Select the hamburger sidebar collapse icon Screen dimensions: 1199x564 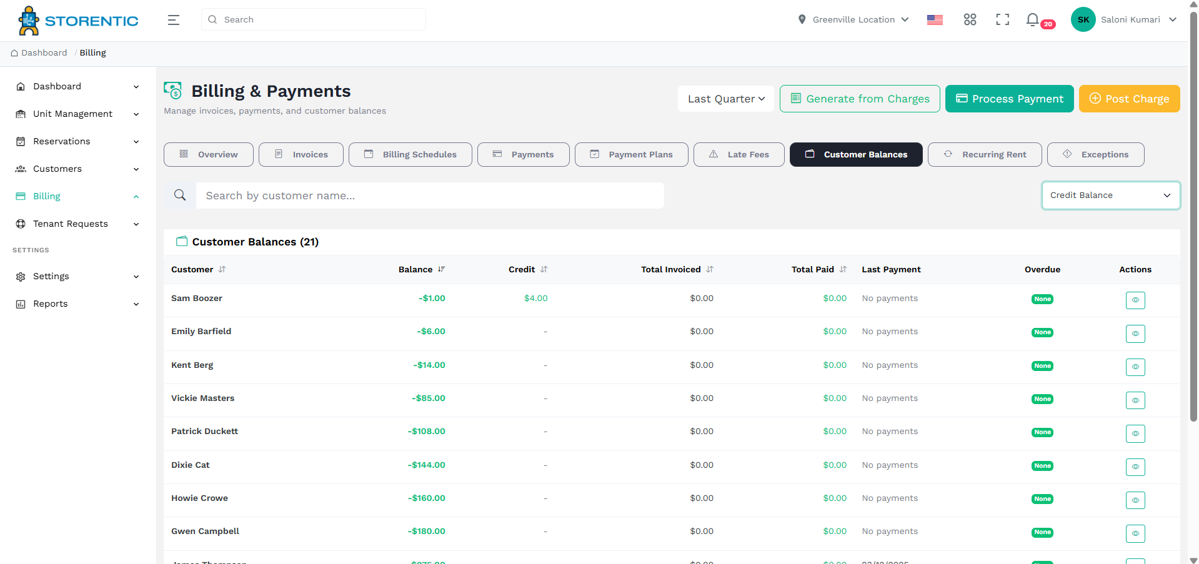click(173, 19)
